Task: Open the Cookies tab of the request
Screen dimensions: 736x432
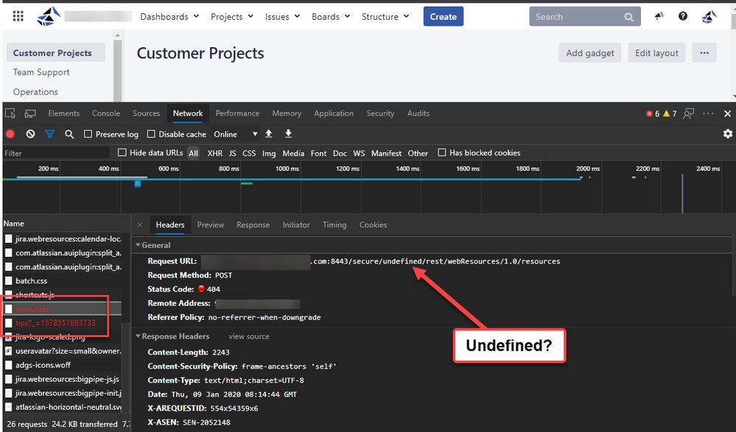Action: click(374, 224)
